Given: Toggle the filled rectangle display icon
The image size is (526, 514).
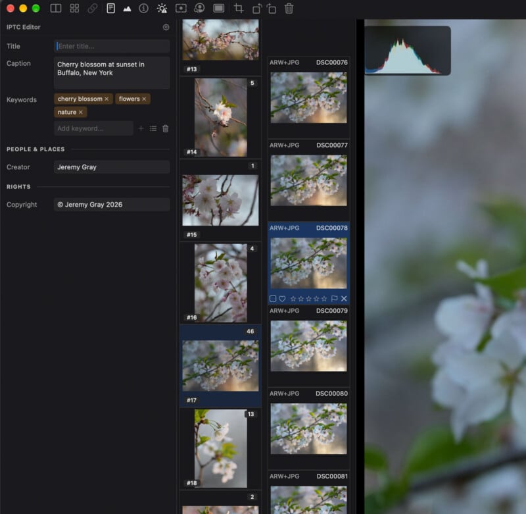Looking at the screenshot, I should coord(219,9).
